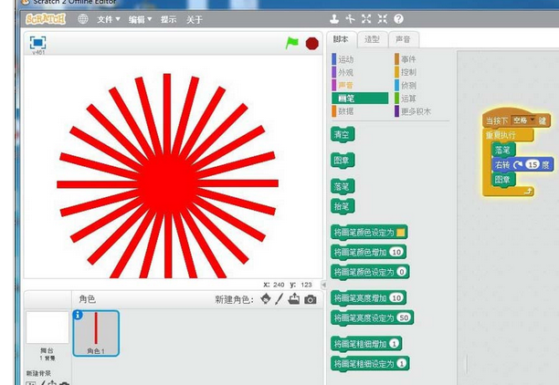Screen dimensions: 559x385
Task: Click the 清空 block in palette
Action: 343,135
